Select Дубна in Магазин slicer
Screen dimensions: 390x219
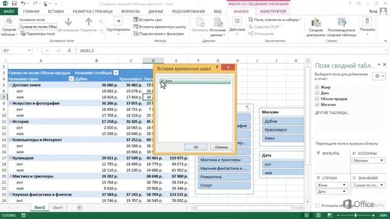click(x=283, y=121)
